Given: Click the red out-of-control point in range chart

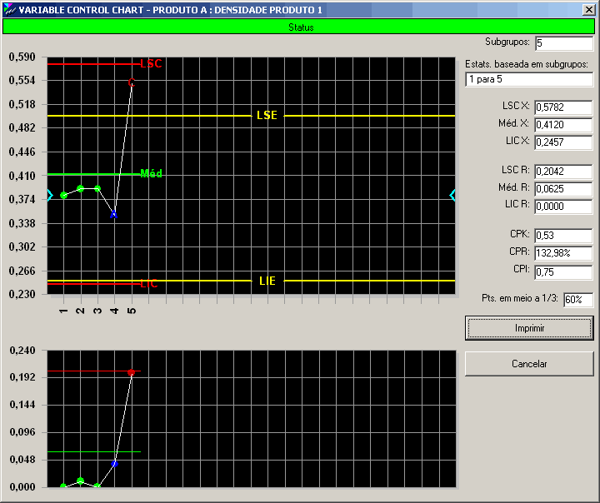Looking at the screenshot, I should [x=131, y=372].
